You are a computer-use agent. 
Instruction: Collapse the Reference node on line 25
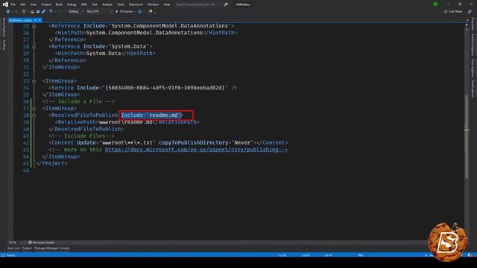(x=34, y=26)
